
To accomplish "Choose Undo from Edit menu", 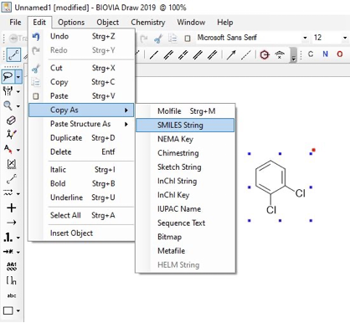I will (81, 36).
